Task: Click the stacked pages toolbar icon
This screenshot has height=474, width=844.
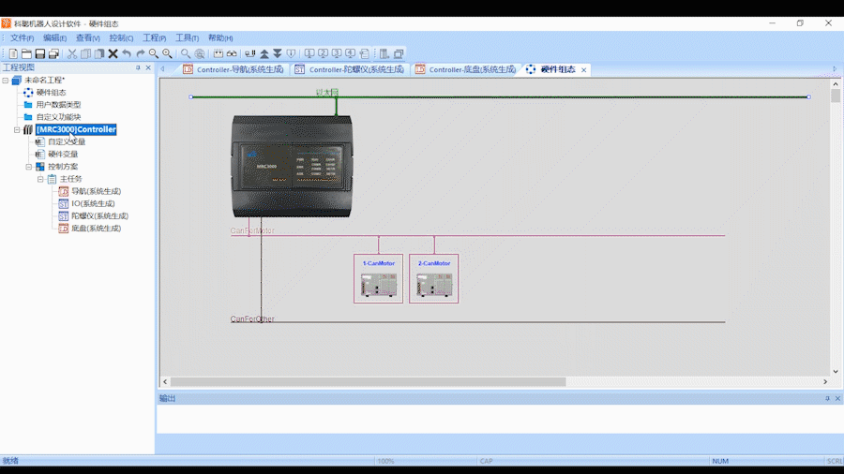Action: click(365, 53)
